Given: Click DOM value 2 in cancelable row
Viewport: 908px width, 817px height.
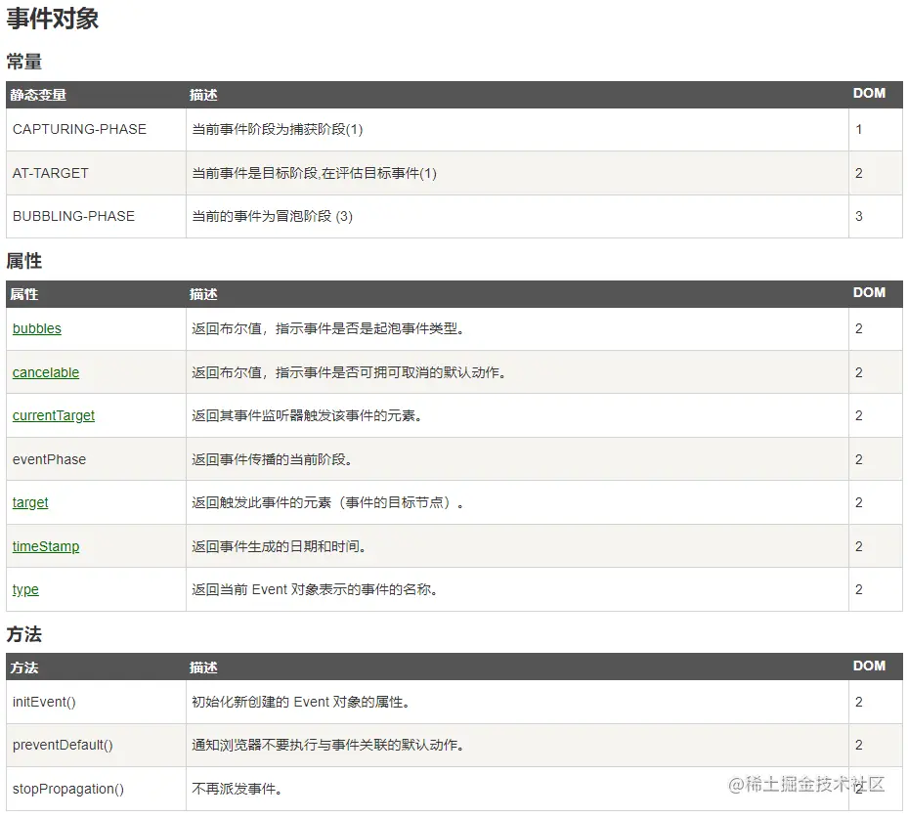Looking at the screenshot, I should (859, 372).
